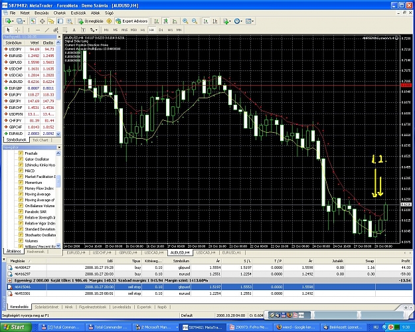This screenshot has width=415, height=332.
Task: Select the text A tool
Action: [x=74, y=30]
